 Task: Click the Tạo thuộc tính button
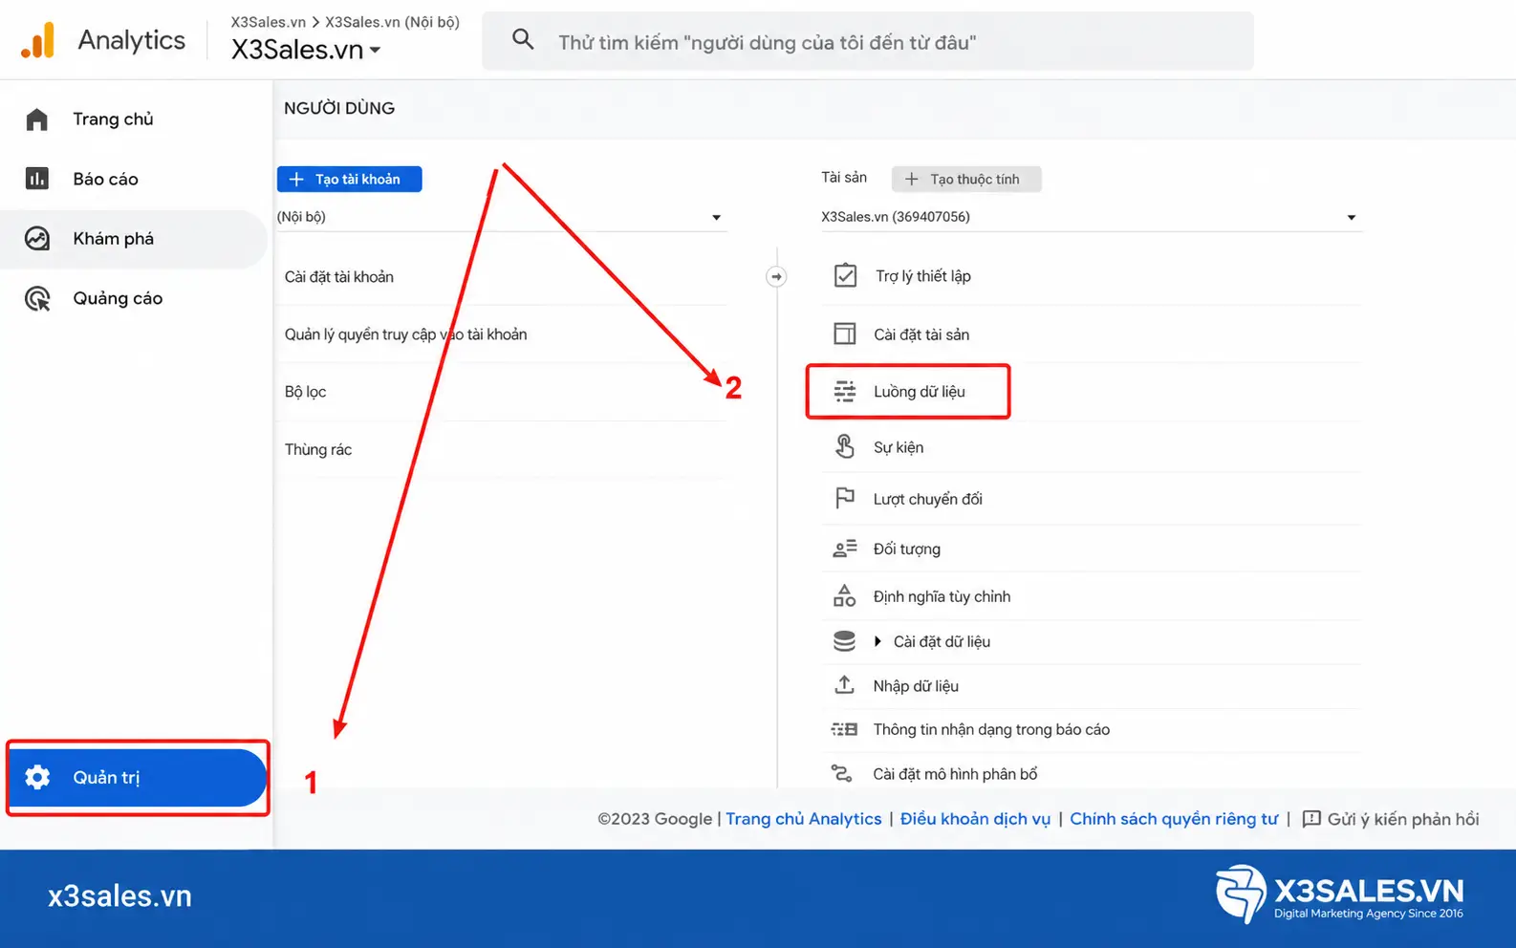click(966, 179)
